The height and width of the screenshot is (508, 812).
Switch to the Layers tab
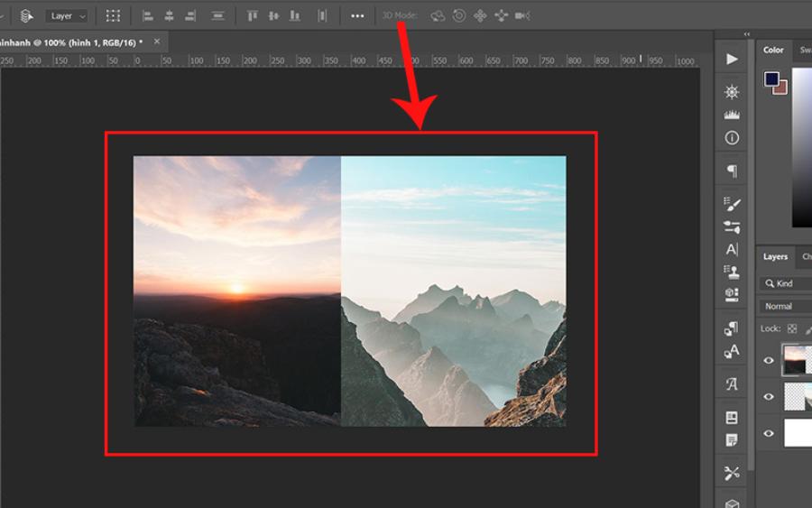[775, 257]
